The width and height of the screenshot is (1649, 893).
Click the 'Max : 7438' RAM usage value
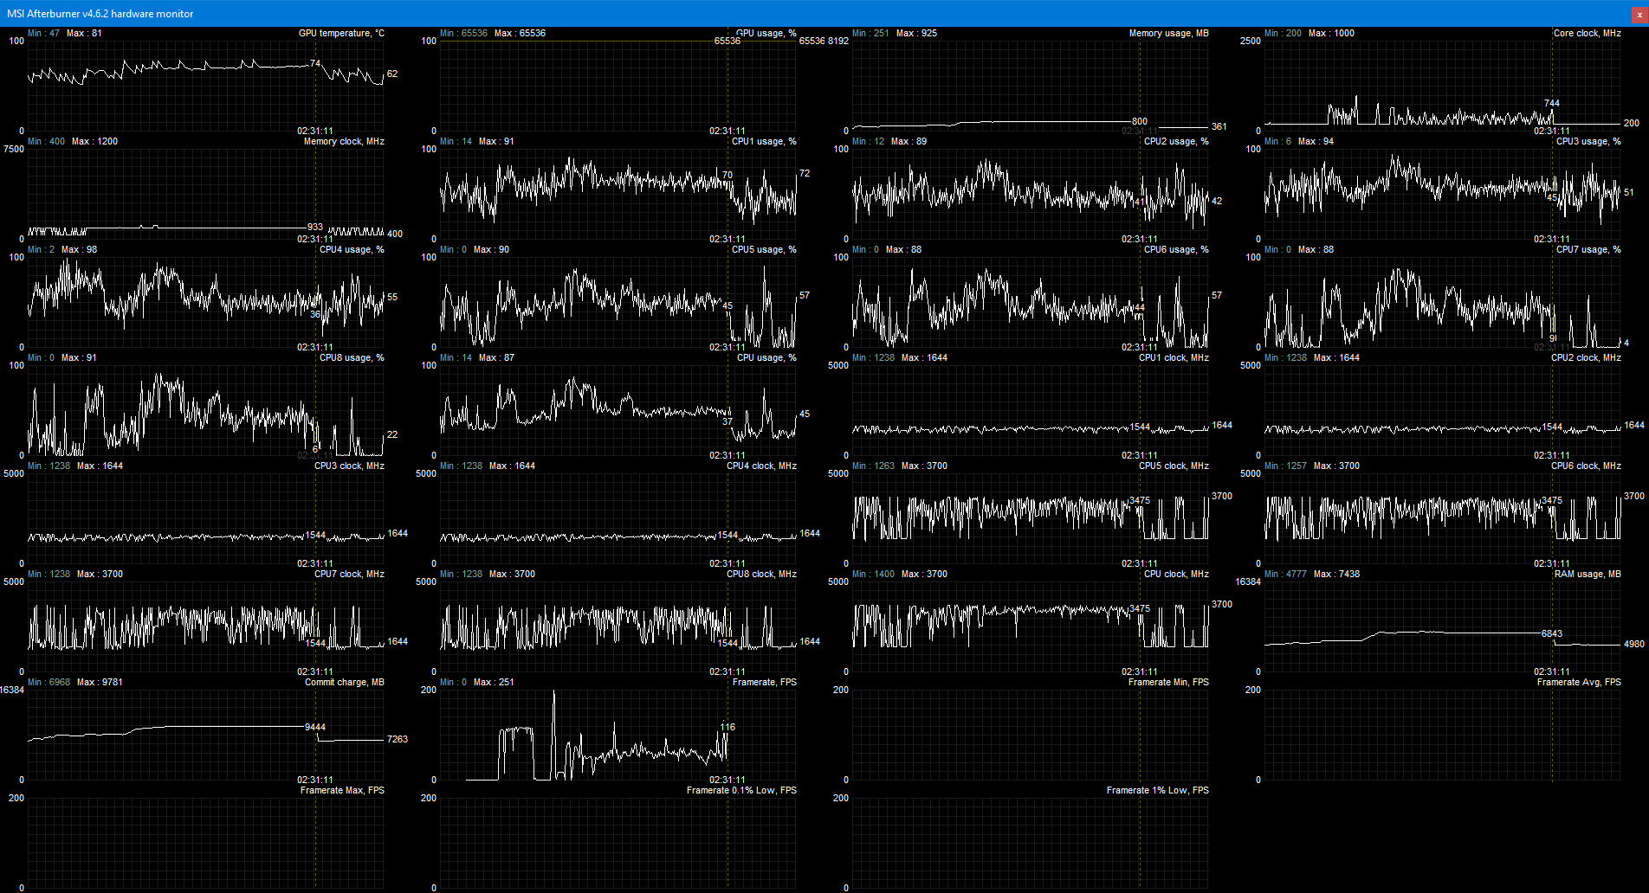tap(1336, 574)
